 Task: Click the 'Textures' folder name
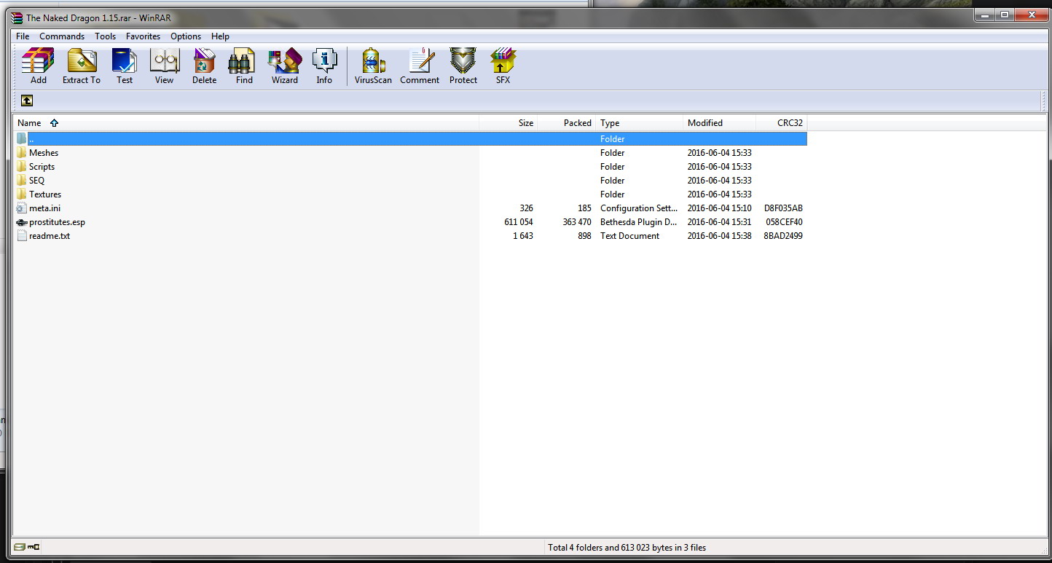[x=45, y=194]
